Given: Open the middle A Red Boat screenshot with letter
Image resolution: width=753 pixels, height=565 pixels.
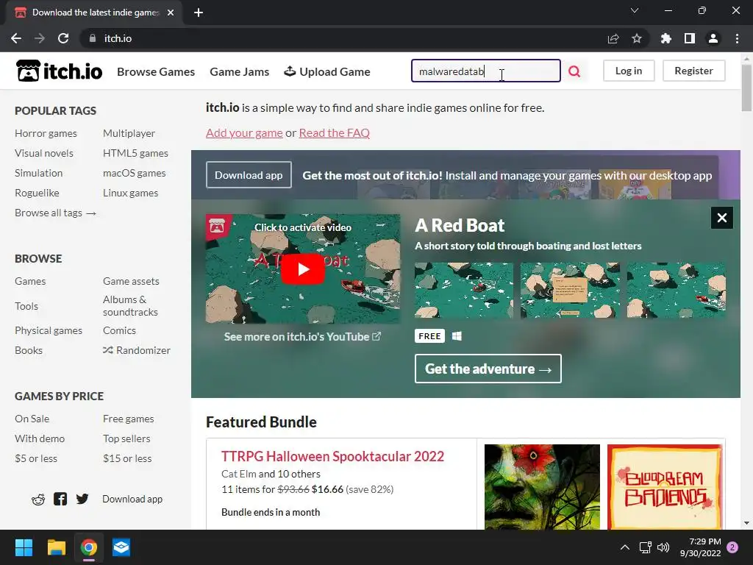Looking at the screenshot, I should (x=570, y=290).
